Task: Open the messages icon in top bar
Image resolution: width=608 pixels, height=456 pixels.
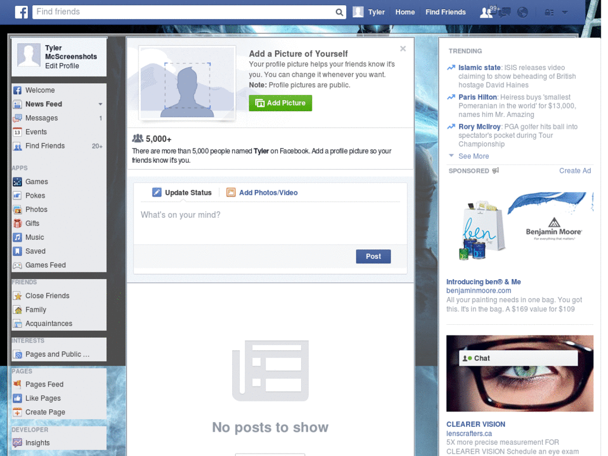Action: point(505,12)
